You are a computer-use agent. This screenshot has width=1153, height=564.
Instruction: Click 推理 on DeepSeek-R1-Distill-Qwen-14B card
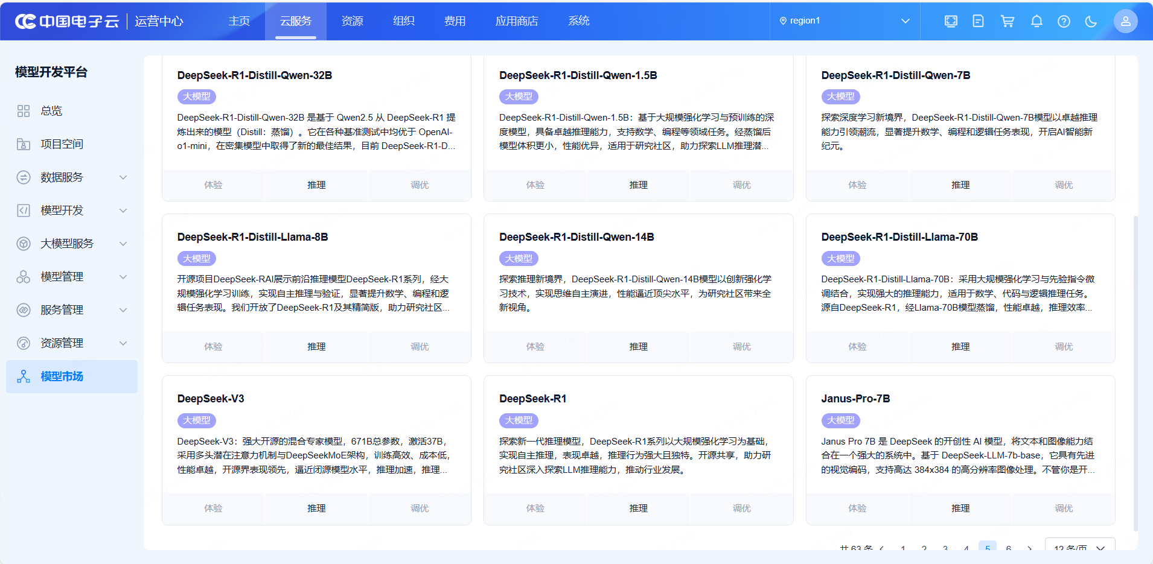638,347
